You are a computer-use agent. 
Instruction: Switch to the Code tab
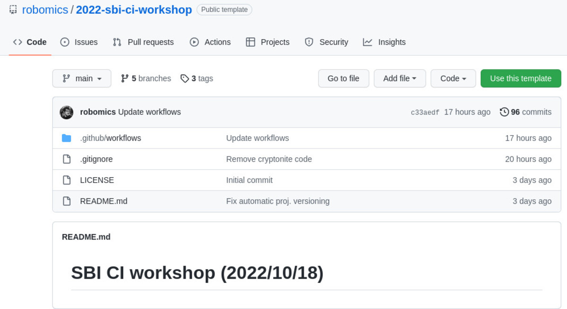(x=30, y=42)
